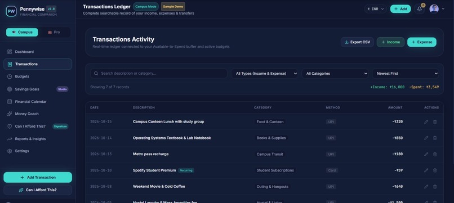This screenshot has height=203, width=454.
Task: Edit the Campus Canteen Lunch transaction
Action: [426, 121]
